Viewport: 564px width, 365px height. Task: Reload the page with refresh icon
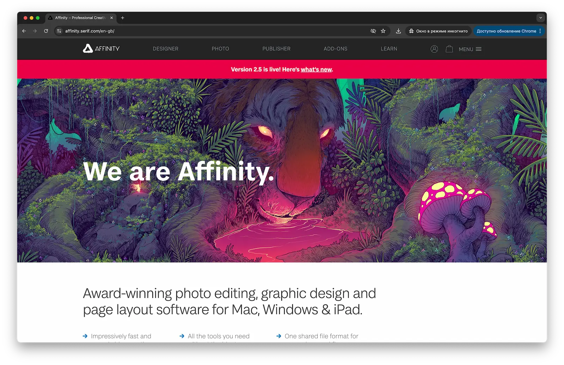coord(46,31)
